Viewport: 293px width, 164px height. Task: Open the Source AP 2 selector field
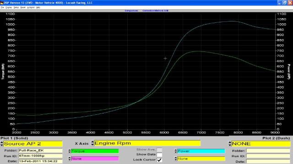33,143
